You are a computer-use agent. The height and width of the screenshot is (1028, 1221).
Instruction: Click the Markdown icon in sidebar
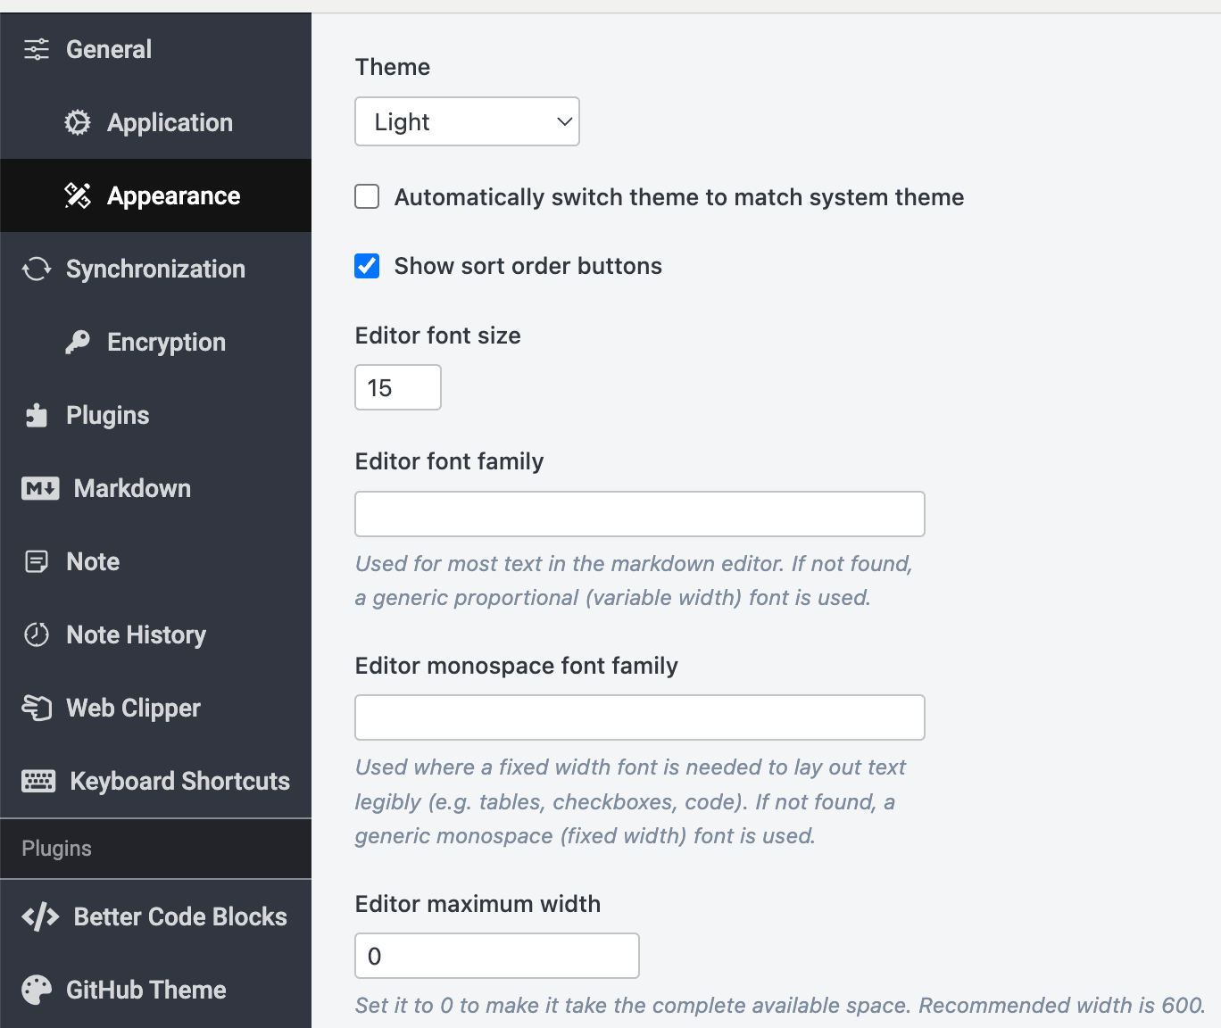point(40,488)
